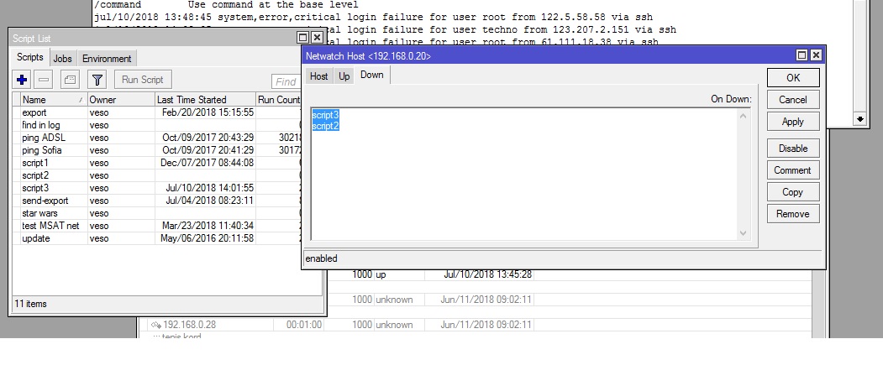Click OK in Netwatch Host dialog

point(793,78)
